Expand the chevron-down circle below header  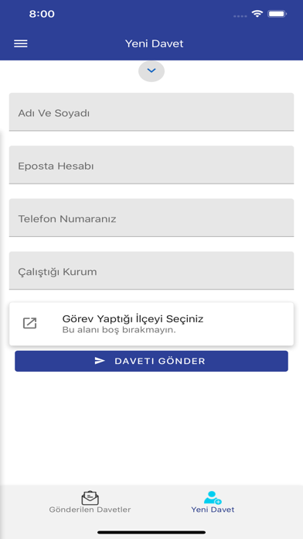[x=151, y=71]
